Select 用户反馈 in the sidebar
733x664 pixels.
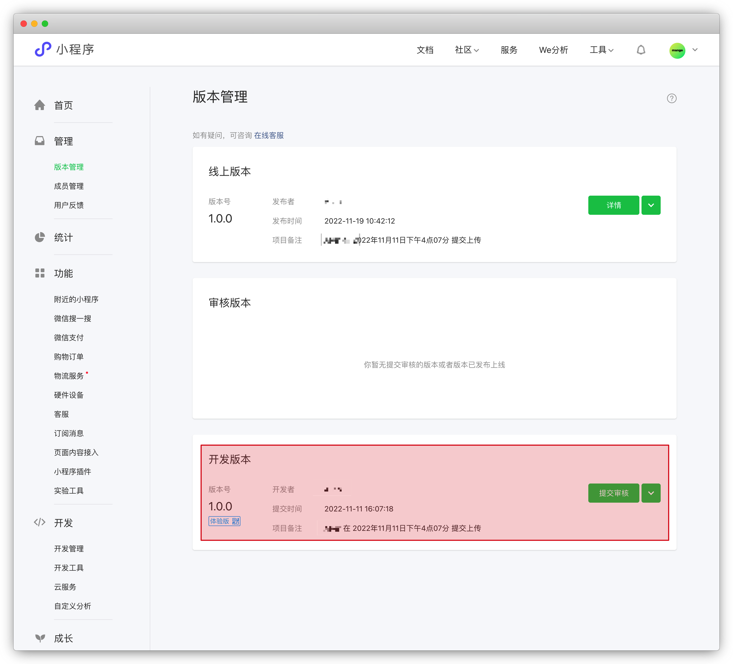coord(69,205)
